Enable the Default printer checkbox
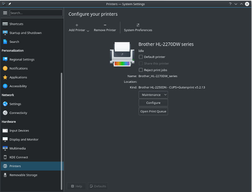This screenshot has height=192, width=252. tap(140, 57)
